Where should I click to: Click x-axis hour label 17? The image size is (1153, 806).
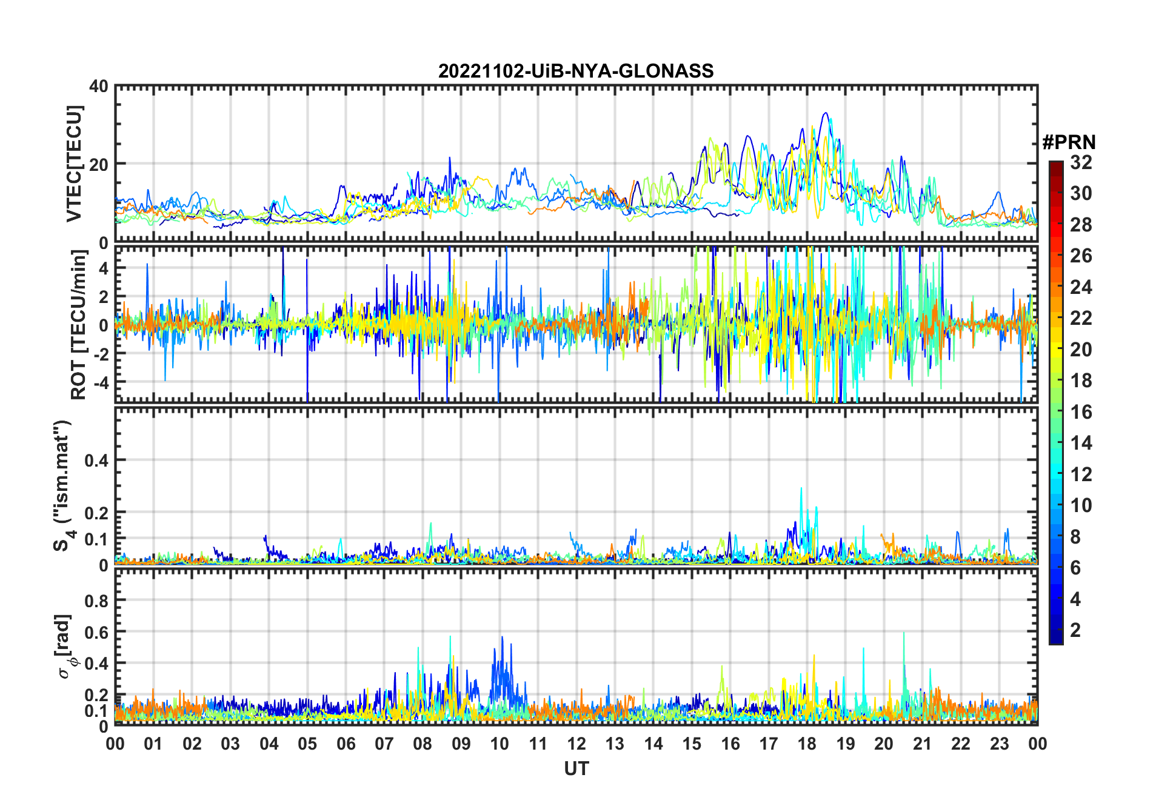pos(769,744)
